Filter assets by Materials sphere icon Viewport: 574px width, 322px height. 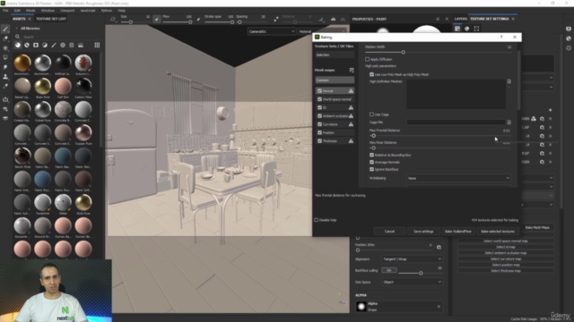(18, 46)
